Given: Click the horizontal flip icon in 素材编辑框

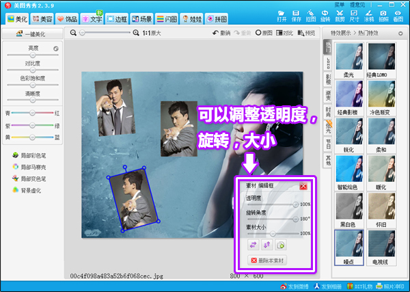Looking at the screenshot, I should click(x=254, y=245).
